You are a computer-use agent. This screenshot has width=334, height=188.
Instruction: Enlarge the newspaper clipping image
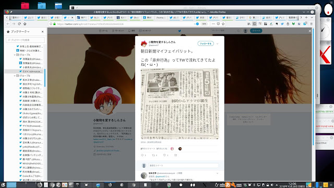[180, 103]
